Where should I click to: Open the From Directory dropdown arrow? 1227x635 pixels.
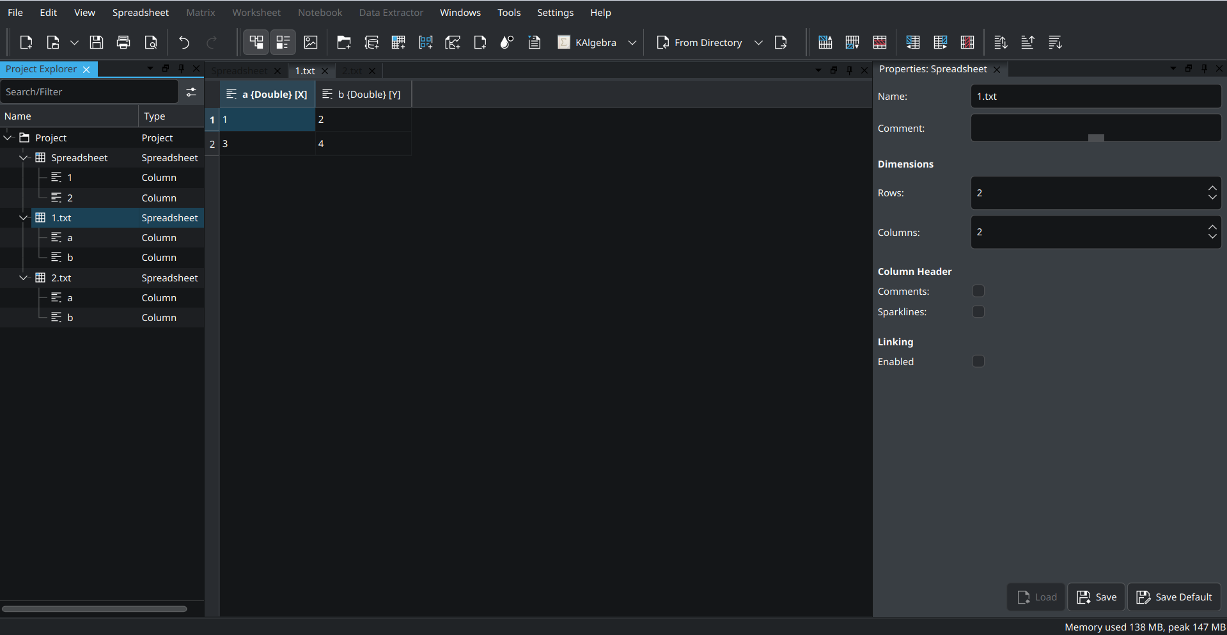(x=758, y=43)
